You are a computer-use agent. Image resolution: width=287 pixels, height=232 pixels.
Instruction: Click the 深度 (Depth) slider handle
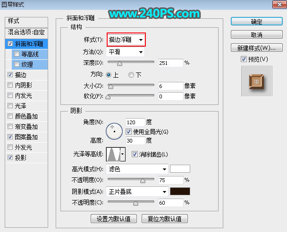pos(119,64)
